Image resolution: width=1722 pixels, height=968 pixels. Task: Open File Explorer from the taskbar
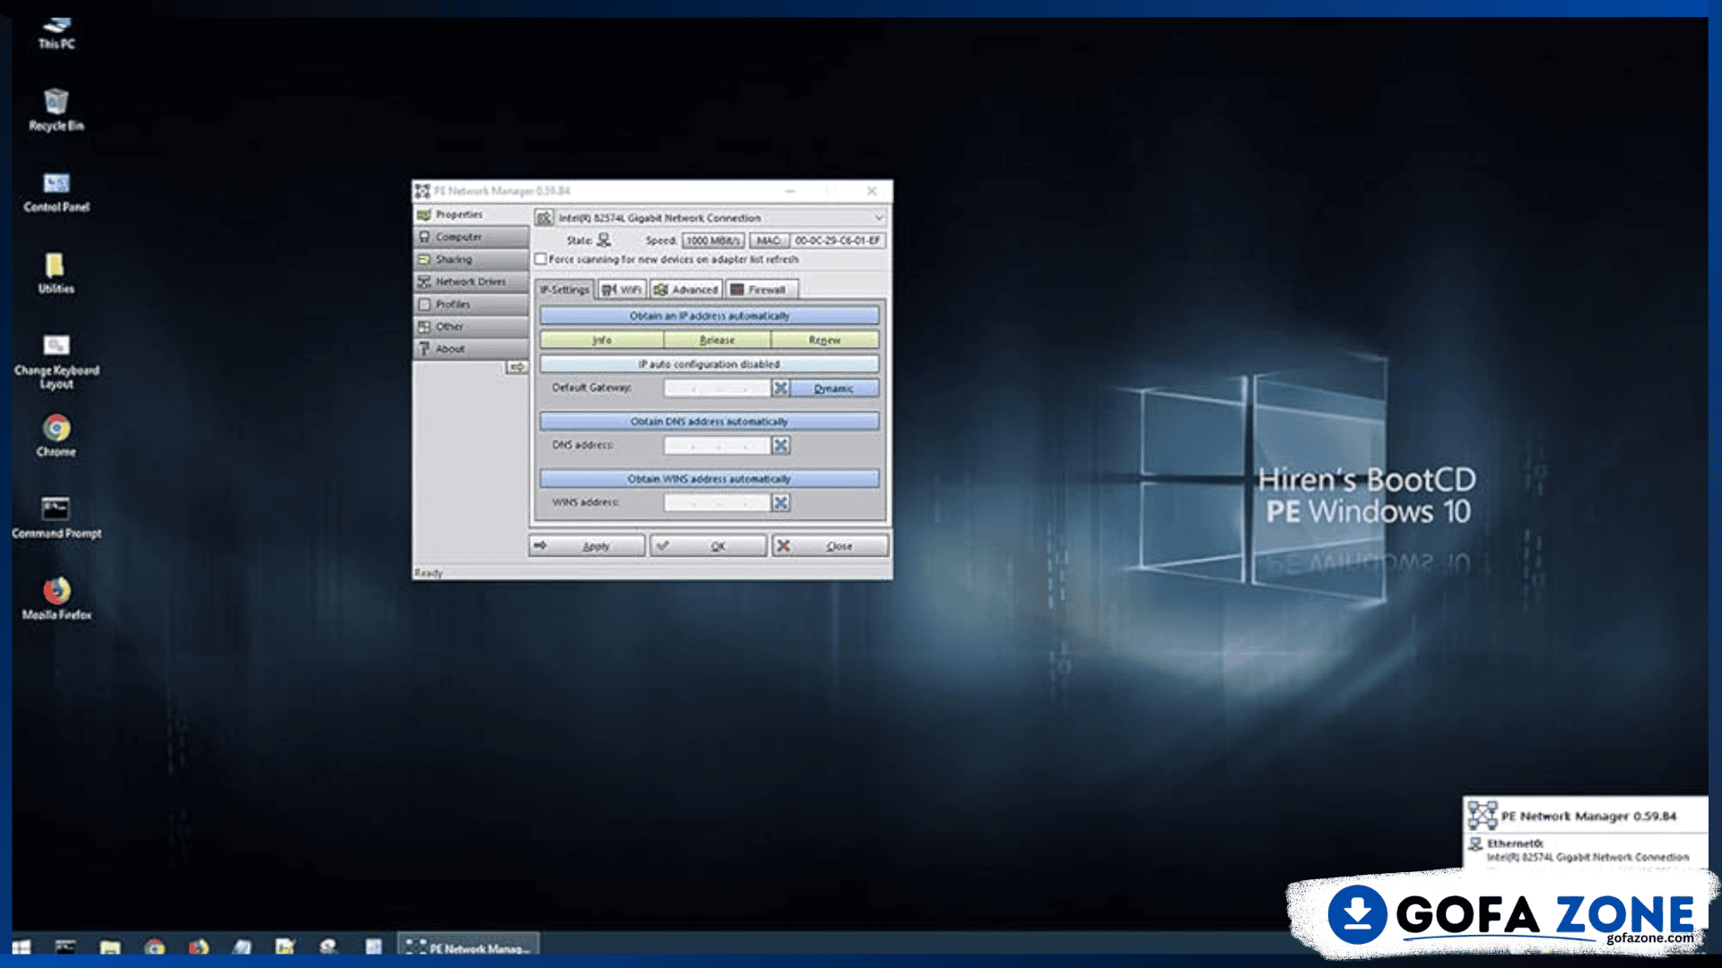pos(110,946)
